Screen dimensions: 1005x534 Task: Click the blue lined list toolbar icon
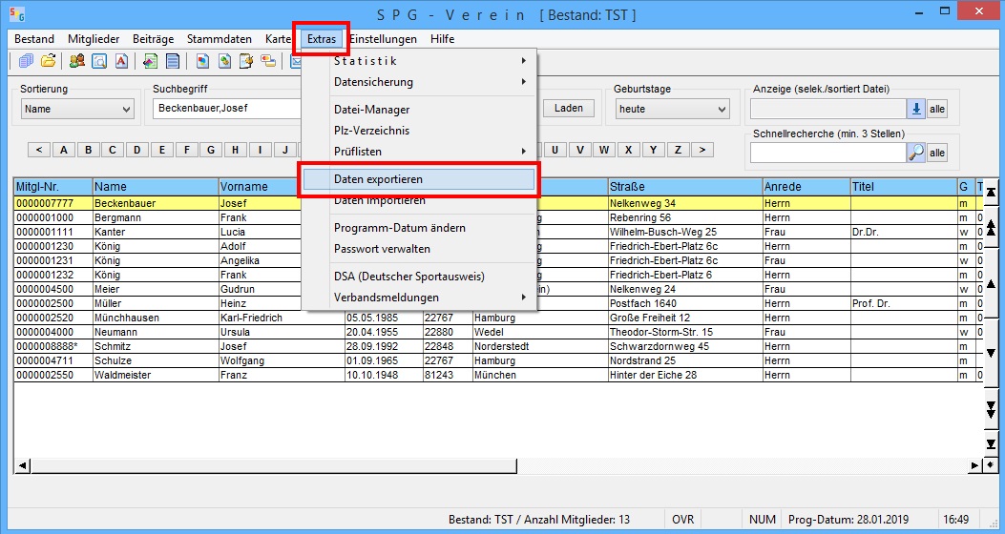tap(173, 62)
